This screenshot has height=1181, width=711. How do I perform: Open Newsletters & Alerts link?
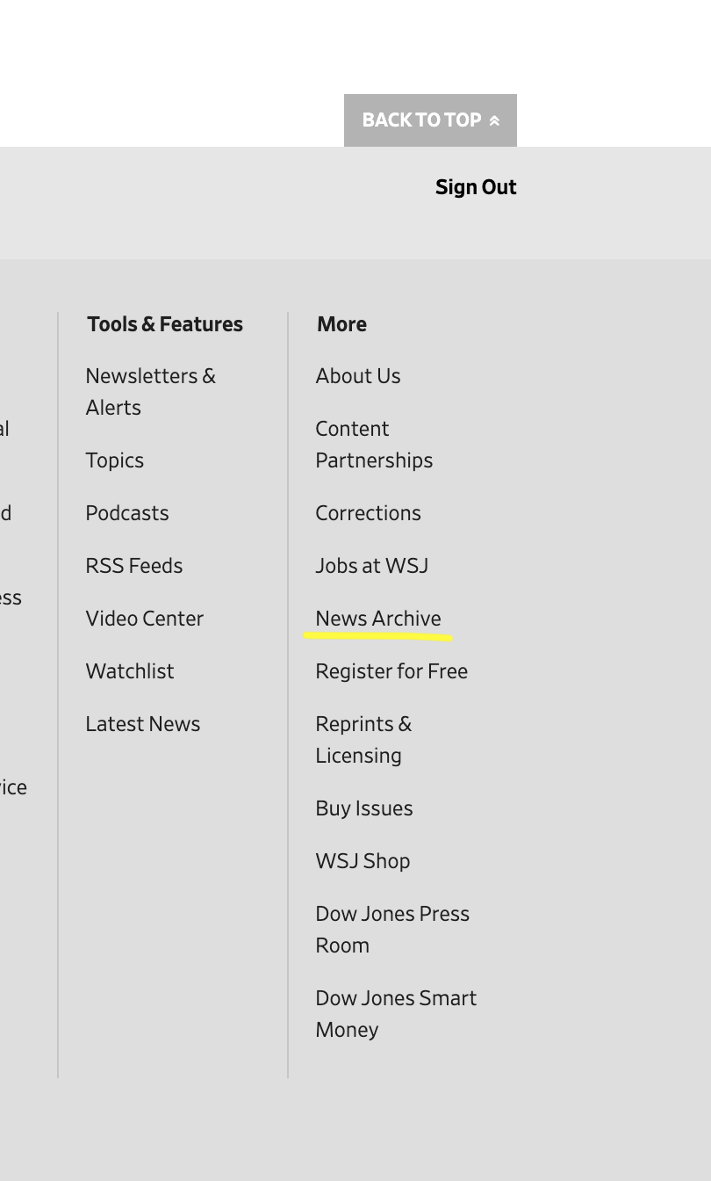pos(150,391)
